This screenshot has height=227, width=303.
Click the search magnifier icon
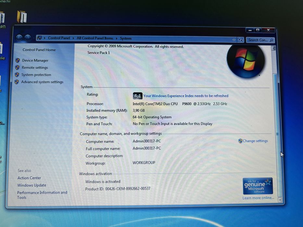point(271,40)
